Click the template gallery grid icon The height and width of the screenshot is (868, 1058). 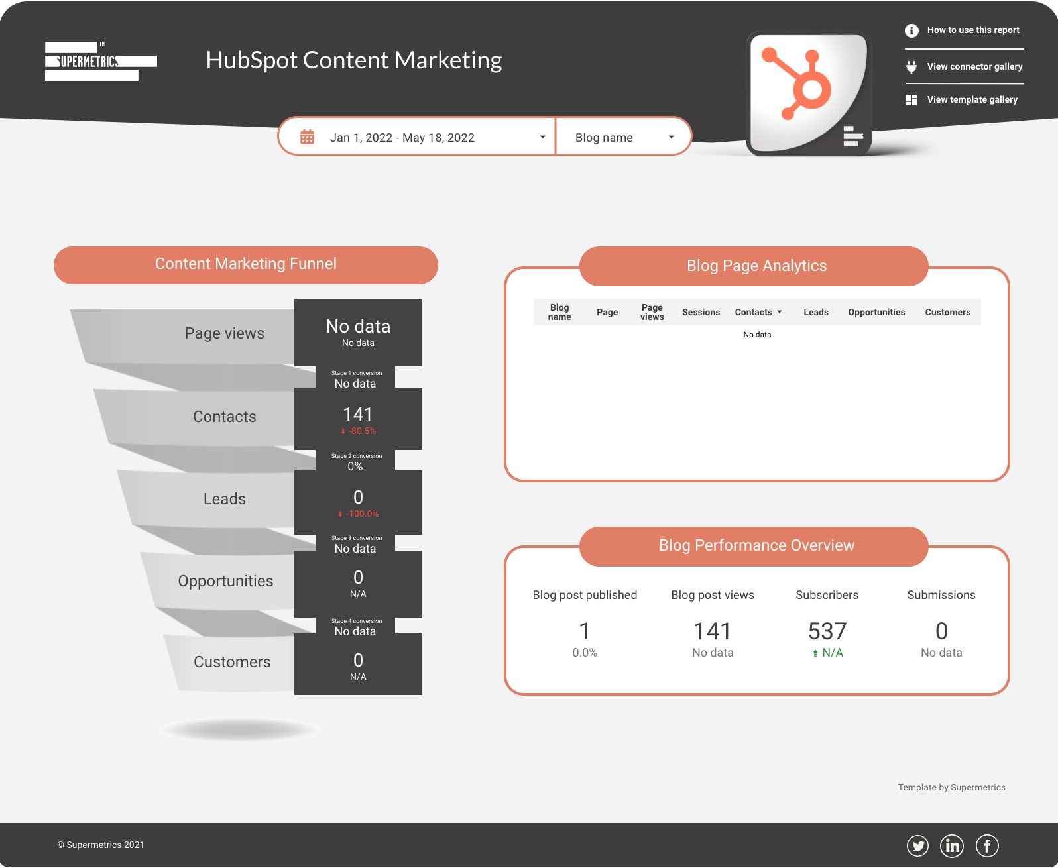coord(911,100)
